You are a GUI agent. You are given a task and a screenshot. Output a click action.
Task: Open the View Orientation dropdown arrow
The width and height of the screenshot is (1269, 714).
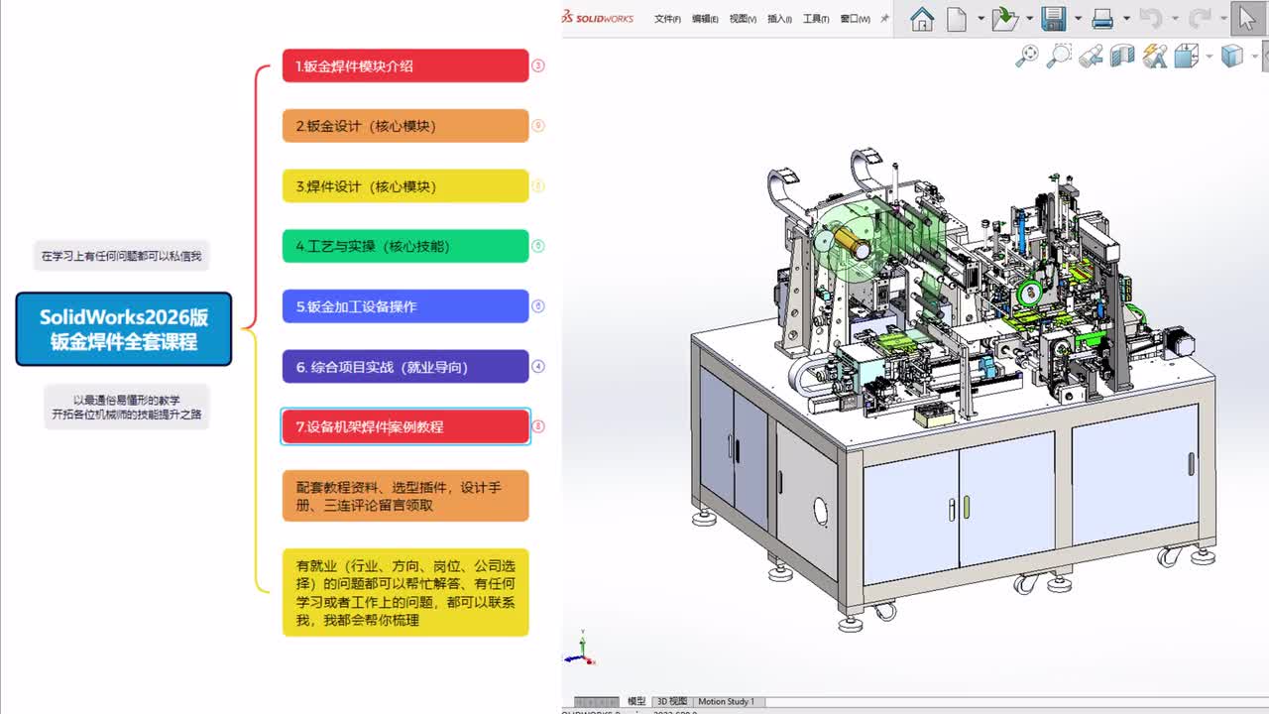tap(1210, 57)
